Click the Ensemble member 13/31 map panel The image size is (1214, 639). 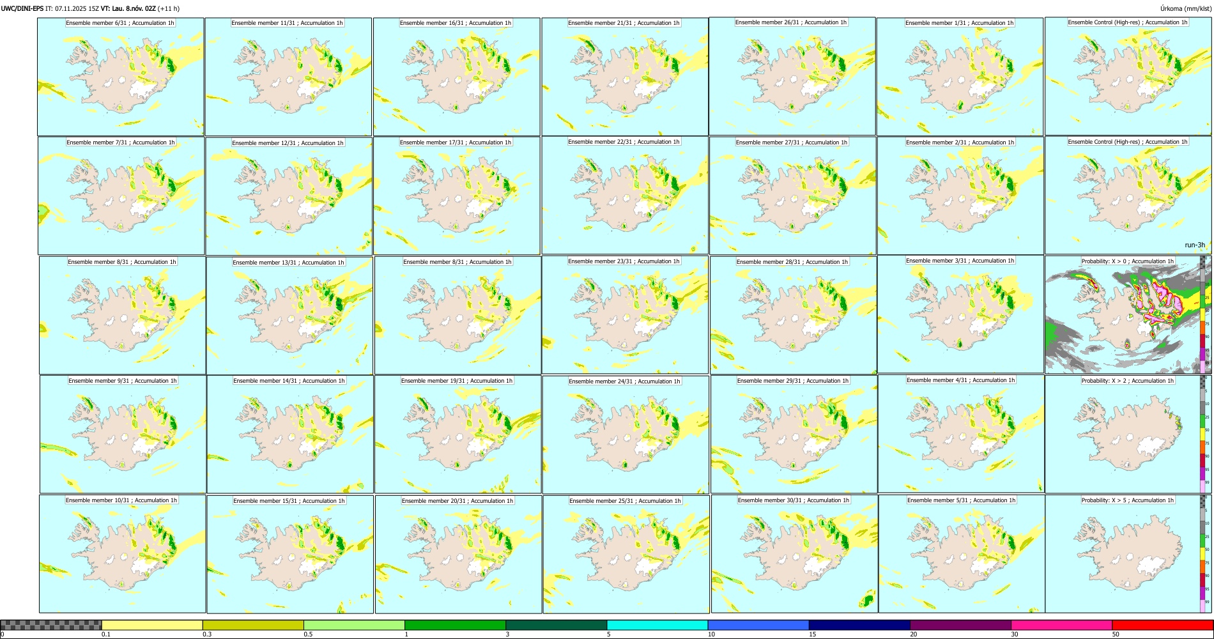click(289, 316)
